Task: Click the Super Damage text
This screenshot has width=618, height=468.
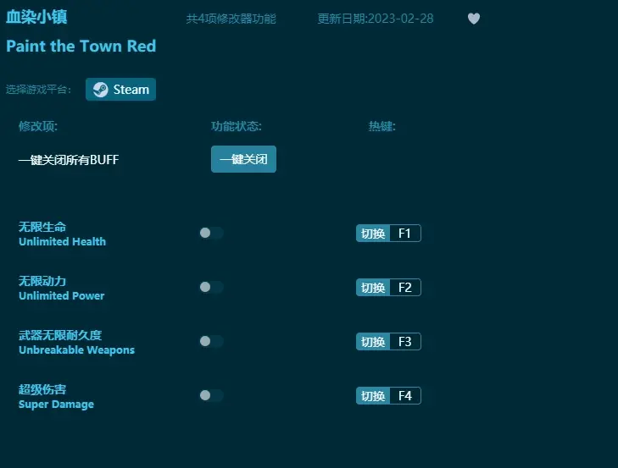Action: point(56,405)
